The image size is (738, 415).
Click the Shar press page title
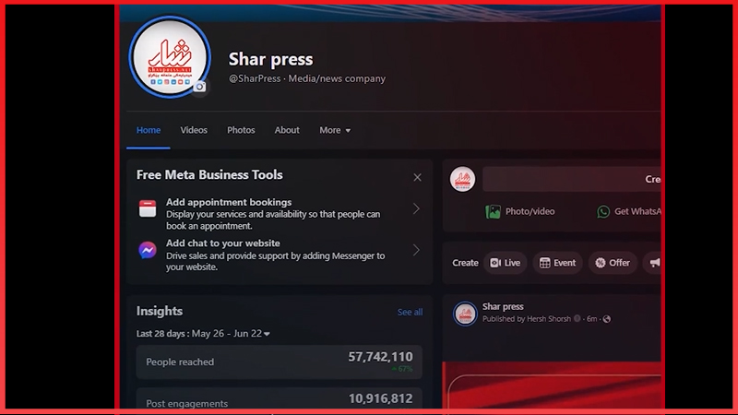point(270,59)
